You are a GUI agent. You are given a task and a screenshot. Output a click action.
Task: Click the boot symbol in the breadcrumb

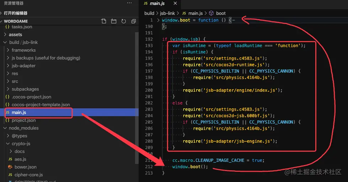(221, 13)
